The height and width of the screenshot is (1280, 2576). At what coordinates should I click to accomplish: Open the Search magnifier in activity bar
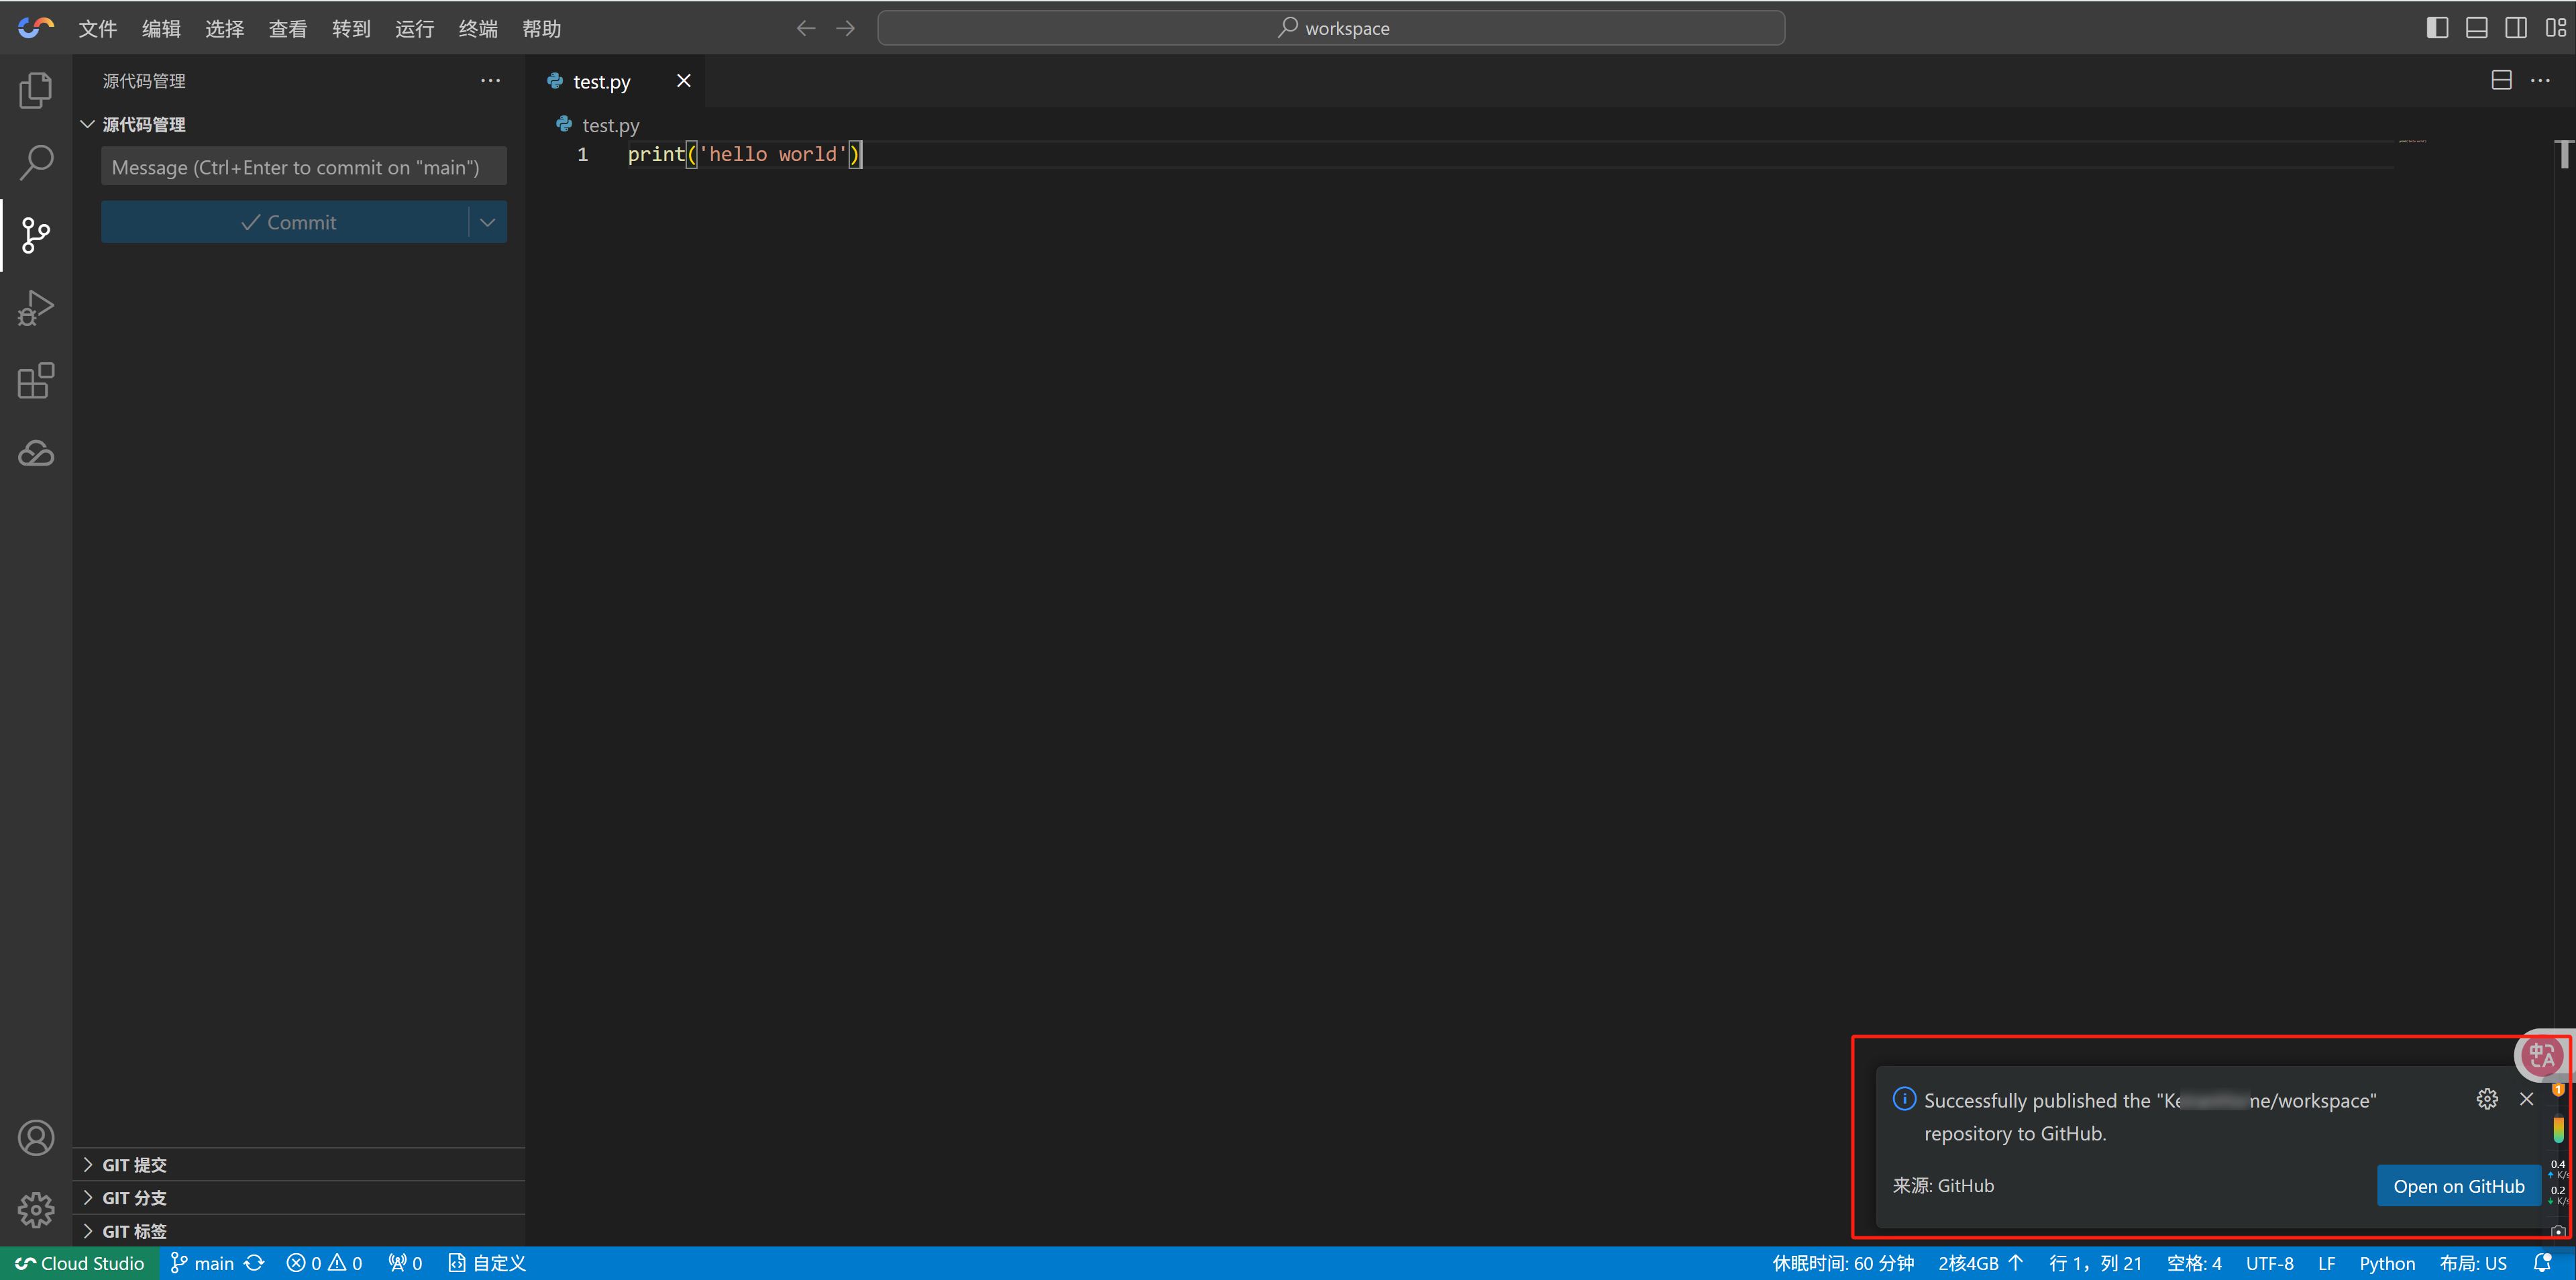click(36, 162)
